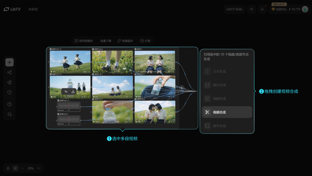312x176 pixels.
Task: Open the workflow nodes icon in sidebar
Action: click(10, 72)
